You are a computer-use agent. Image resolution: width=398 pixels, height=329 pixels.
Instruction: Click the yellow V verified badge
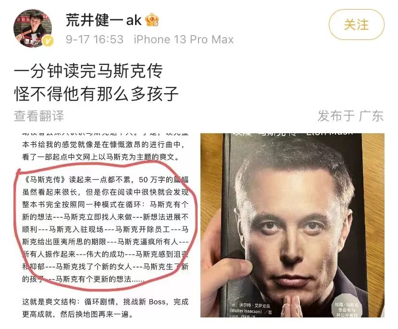48,41
